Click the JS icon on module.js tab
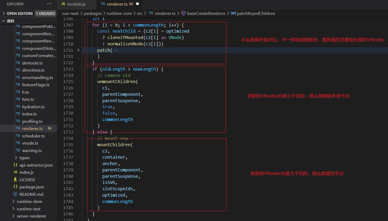388x221 pixels. (63, 4)
